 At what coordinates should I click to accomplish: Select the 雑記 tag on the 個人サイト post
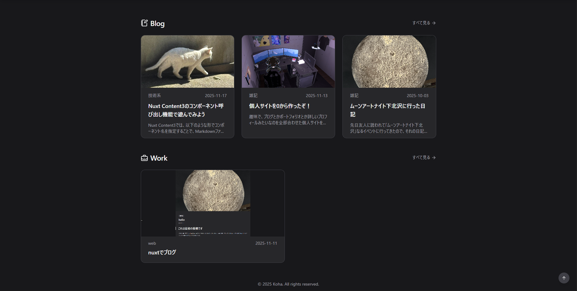[x=253, y=95]
